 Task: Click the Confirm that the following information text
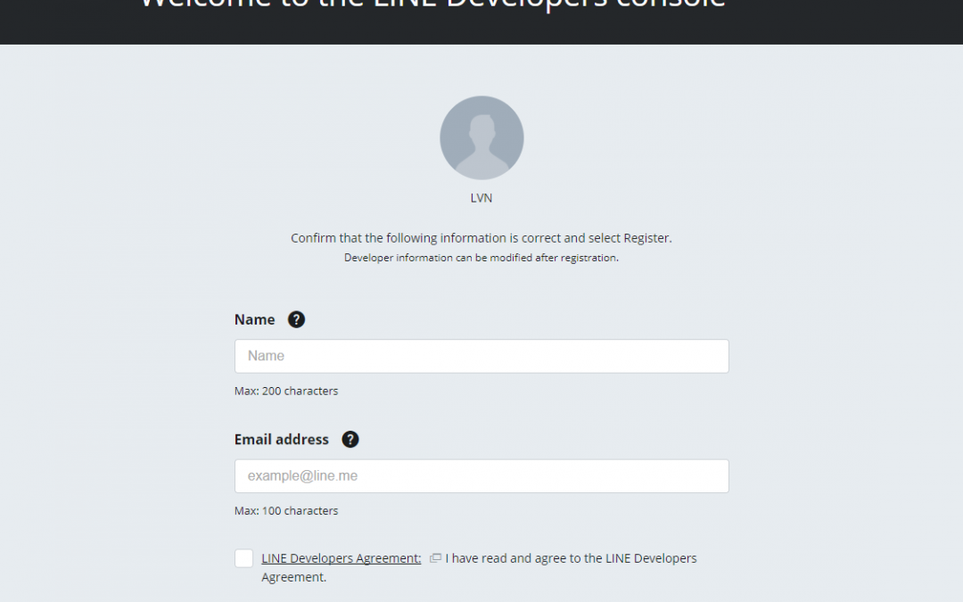481,238
